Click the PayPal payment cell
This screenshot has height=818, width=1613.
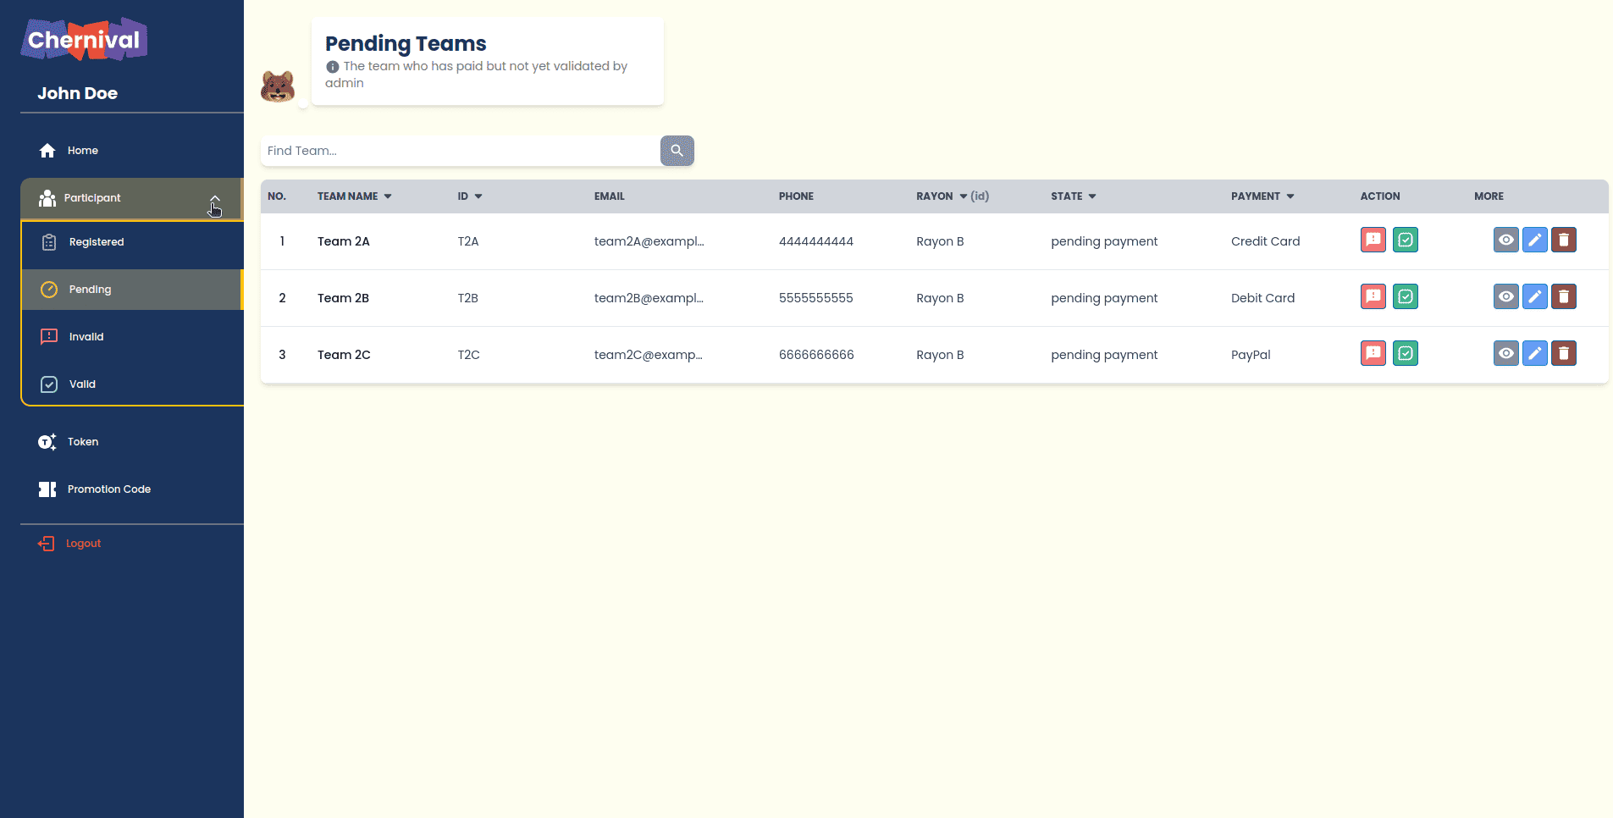point(1251,355)
